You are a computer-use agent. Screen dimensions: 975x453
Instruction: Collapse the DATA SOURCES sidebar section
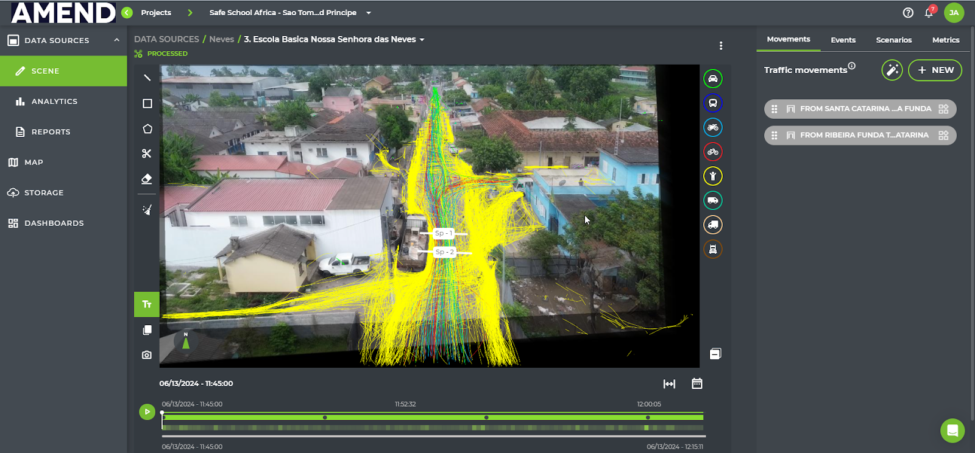116,40
